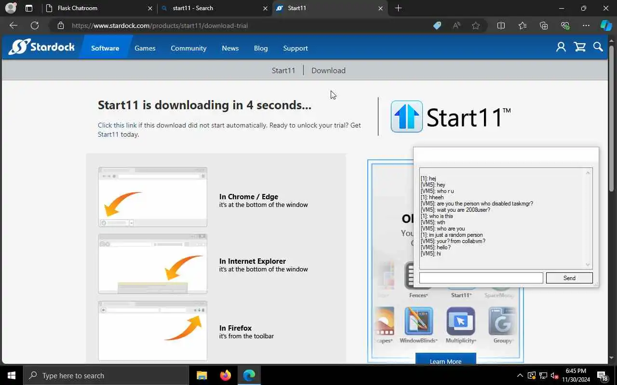Switch to the start11 - Search tab

point(215,8)
